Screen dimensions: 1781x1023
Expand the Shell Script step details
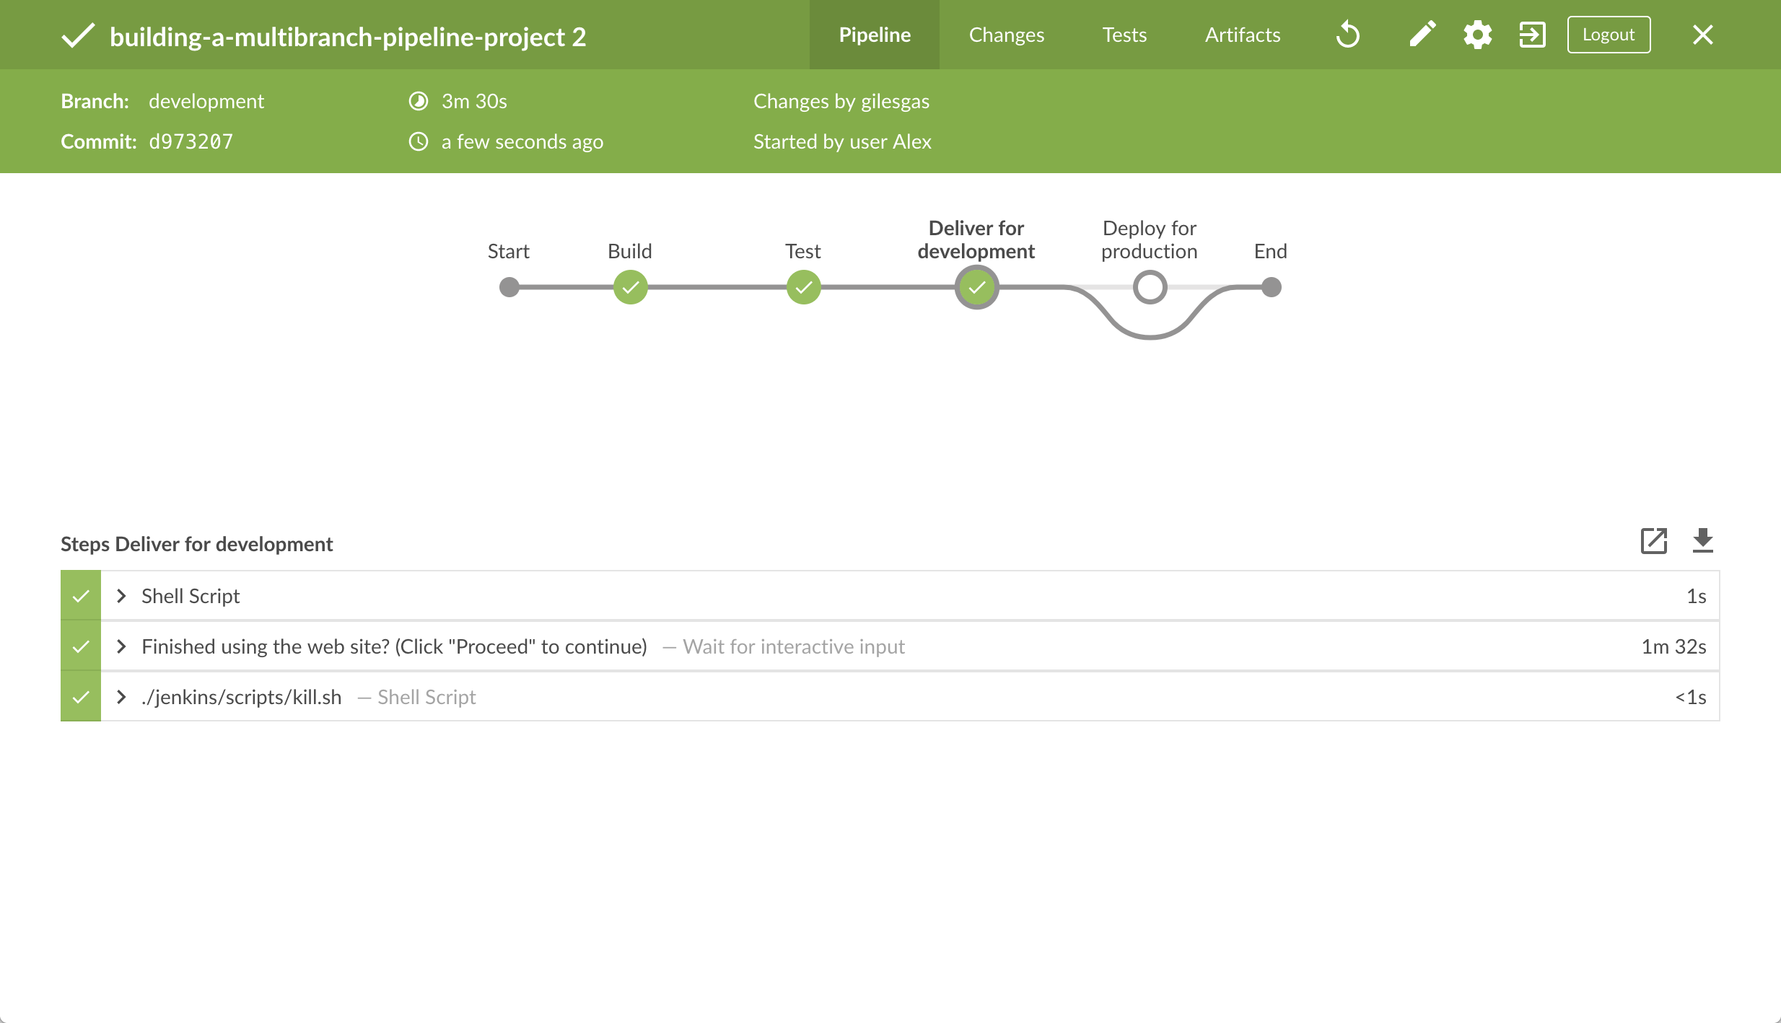[121, 595]
